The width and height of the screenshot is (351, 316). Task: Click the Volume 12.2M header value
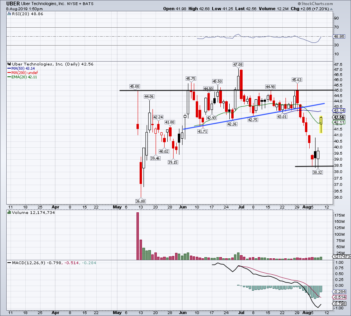click(x=273, y=9)
